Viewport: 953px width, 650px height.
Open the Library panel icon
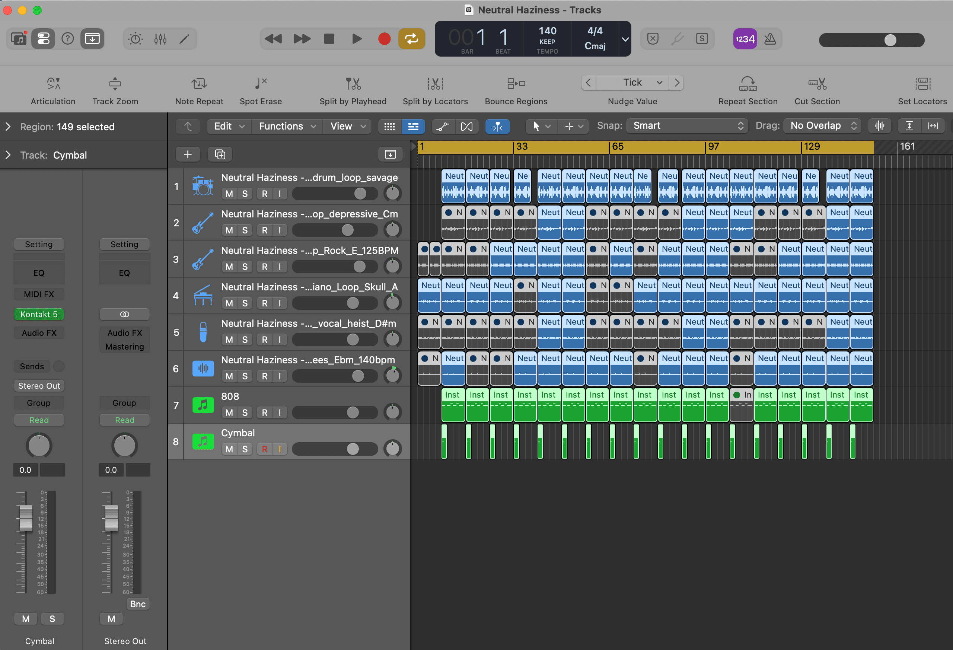pos(19,39)
